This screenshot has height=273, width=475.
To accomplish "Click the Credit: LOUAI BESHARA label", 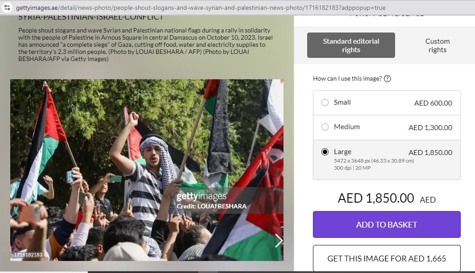I will [212, 206].
